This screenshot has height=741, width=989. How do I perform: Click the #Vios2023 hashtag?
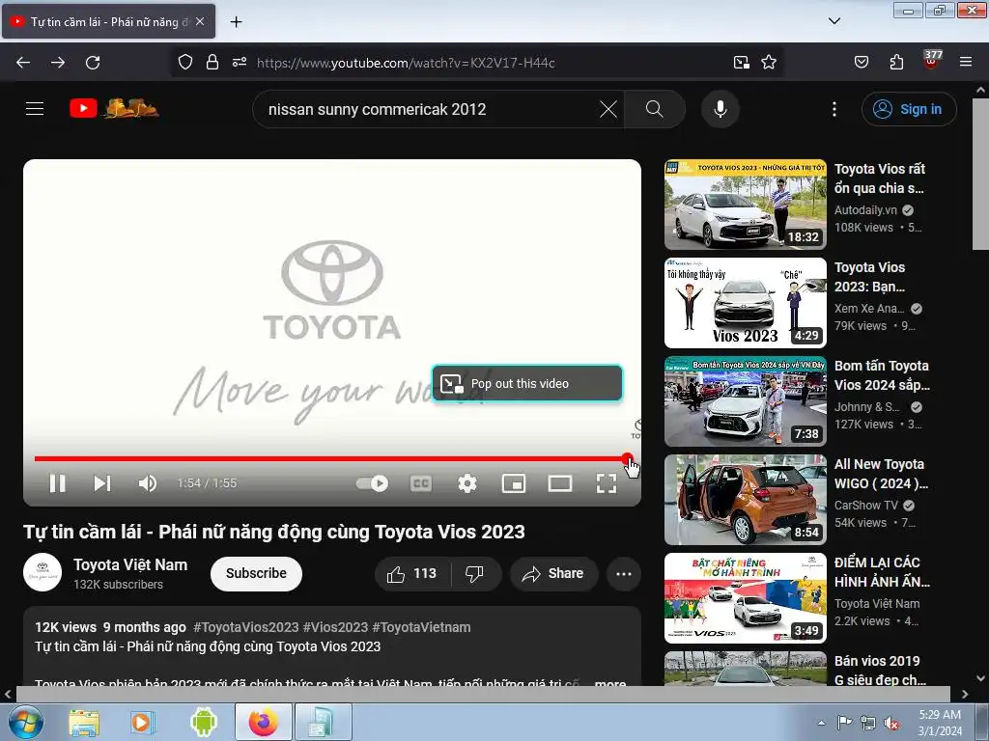coord(335,627)
